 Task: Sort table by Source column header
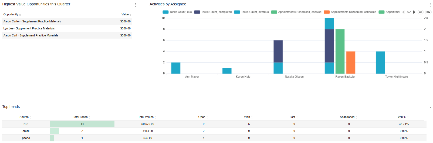coord(24,117)
